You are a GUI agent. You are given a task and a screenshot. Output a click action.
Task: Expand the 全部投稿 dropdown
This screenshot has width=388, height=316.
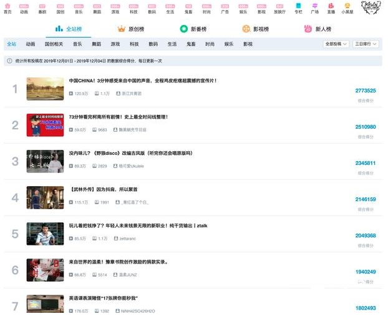[336, 44]
